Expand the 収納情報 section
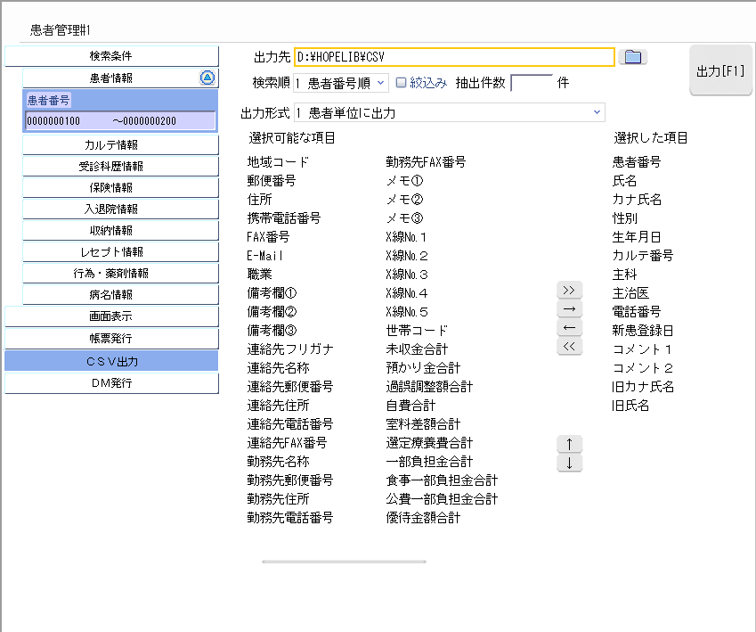The image size is (756, 632). click(x=120, y=230)
